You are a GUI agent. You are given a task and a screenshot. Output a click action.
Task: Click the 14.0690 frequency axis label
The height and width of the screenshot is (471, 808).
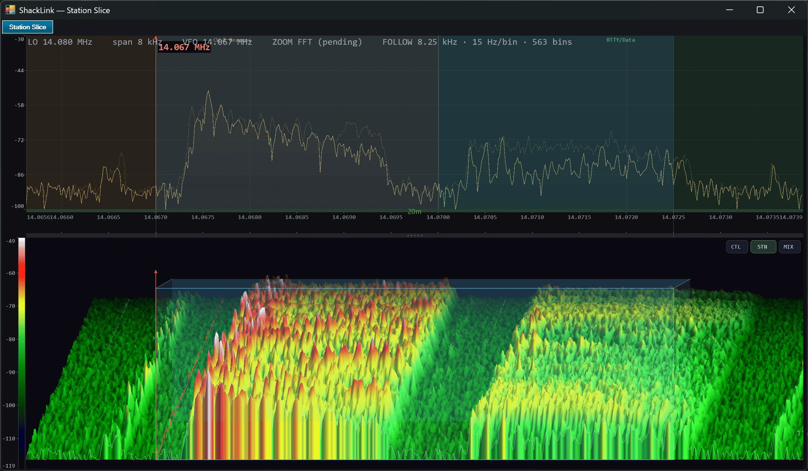point(344,217)
